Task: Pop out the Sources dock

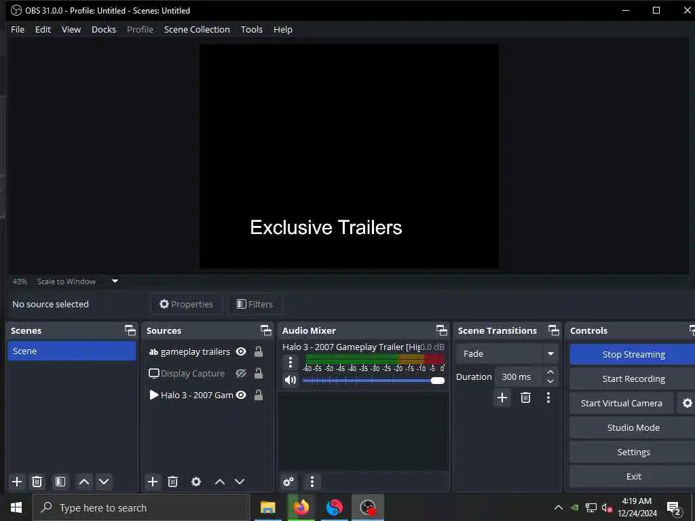Action: [x=265, y=330]
